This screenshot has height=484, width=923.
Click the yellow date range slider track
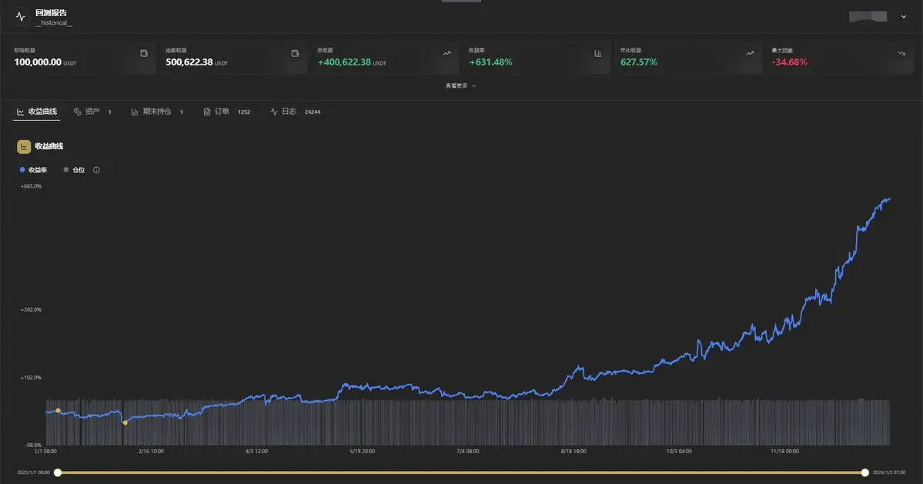click(461, 472)
